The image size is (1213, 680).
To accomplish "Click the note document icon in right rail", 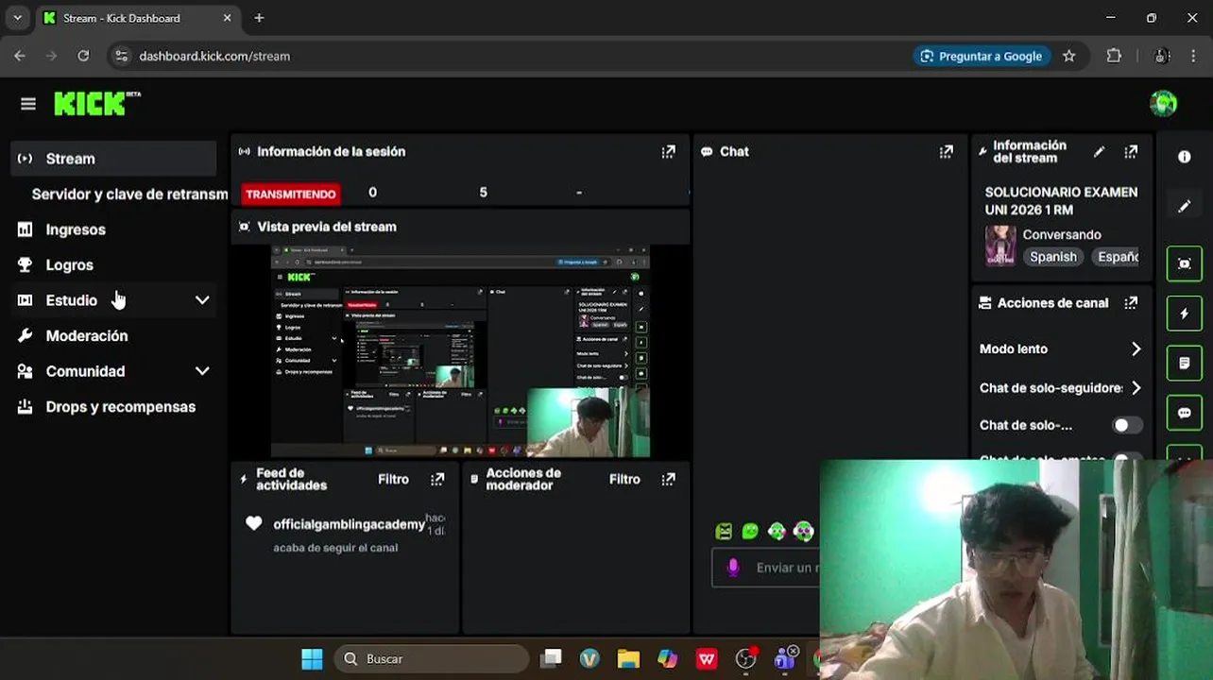I will tap(1185, 363).
